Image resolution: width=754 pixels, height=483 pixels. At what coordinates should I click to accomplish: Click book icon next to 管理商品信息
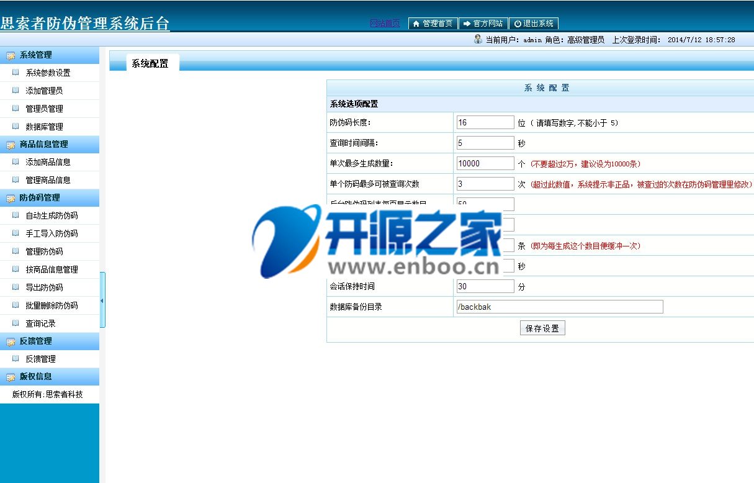click(16, 179)
